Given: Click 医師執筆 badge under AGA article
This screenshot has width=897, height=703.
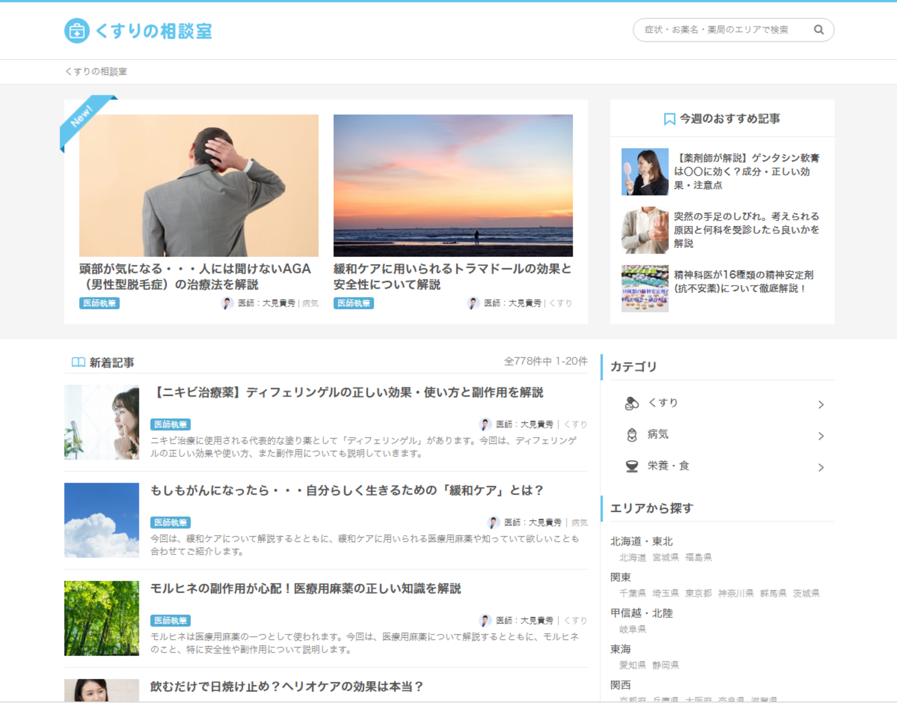Looking at the screenshot, I should coord(99,303).
